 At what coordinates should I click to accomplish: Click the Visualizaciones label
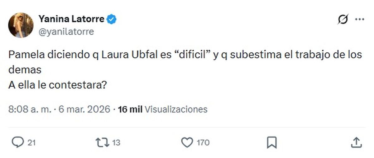click(176, 109)
